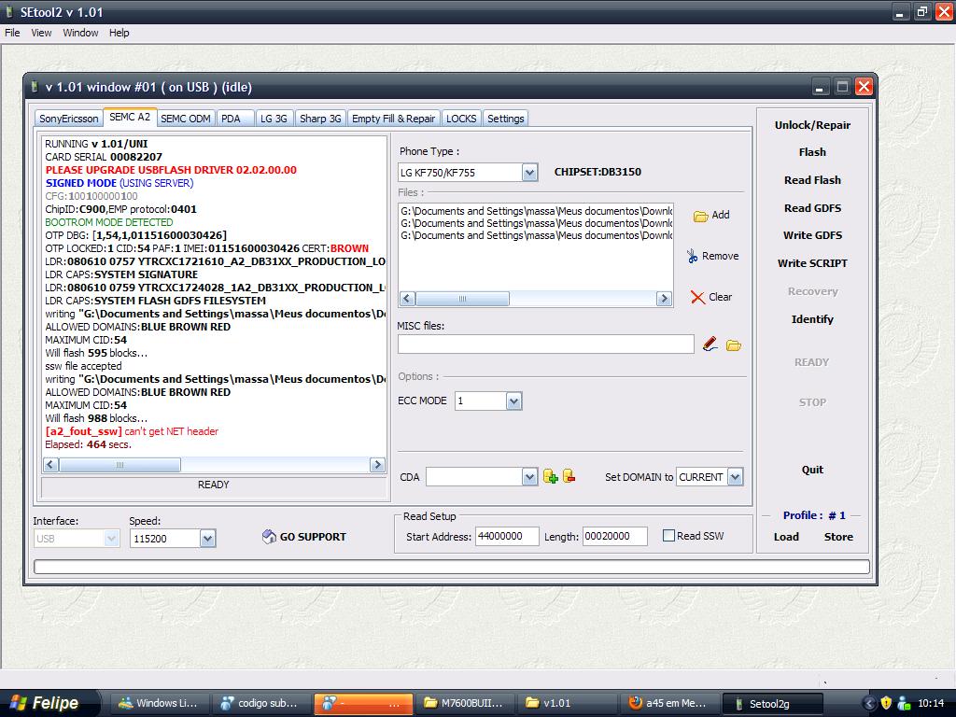Viewport: 956px width, 717px height.
Task: Open the Help menu
Action: [119, 33]
